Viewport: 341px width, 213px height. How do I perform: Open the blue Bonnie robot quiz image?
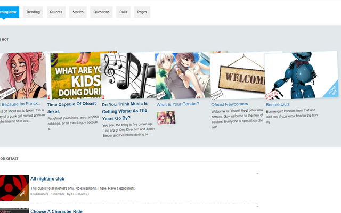(302, 75)
